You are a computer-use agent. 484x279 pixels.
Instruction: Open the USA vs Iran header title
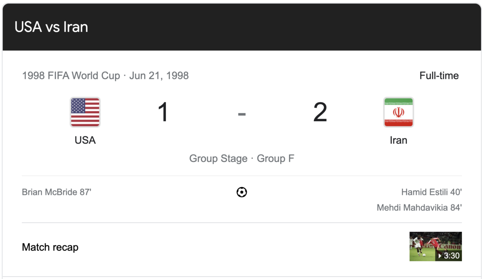(x=51, y=27)
